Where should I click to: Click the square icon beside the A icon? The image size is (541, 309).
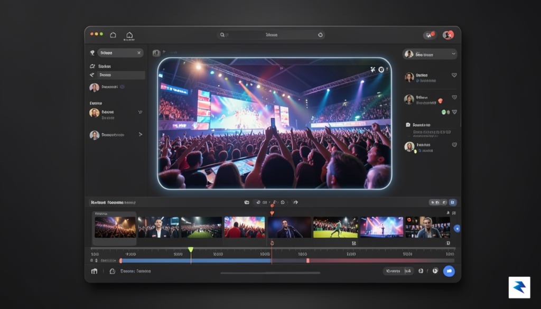[454, 213]
